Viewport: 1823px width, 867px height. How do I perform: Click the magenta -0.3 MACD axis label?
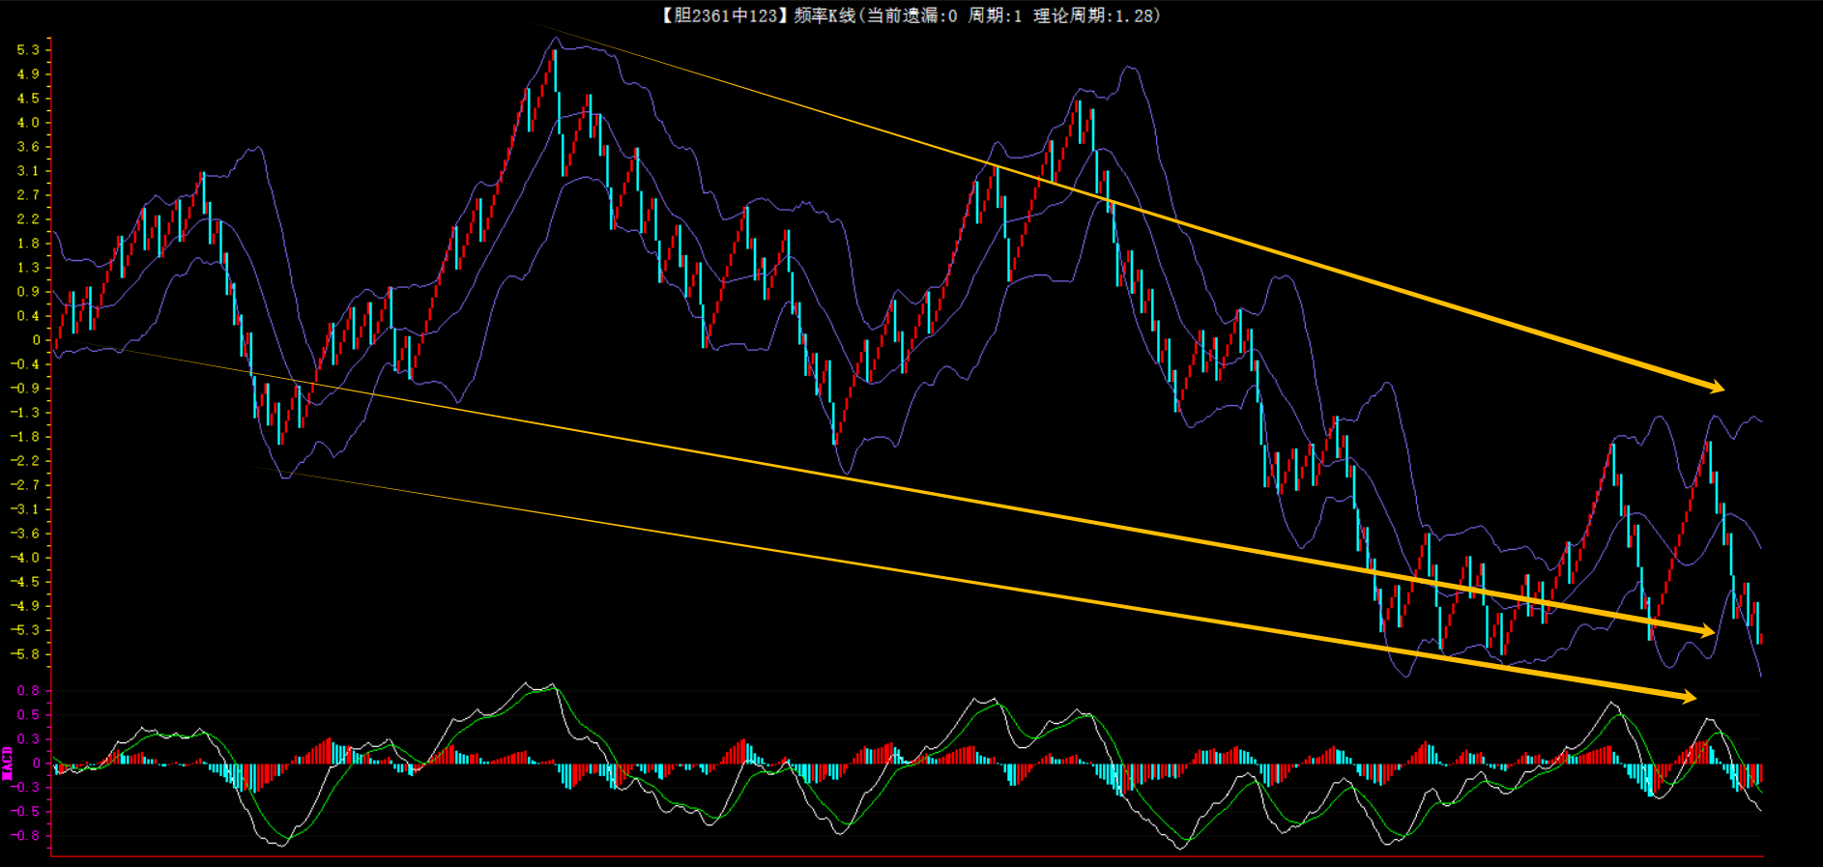(x=25, y=788)
